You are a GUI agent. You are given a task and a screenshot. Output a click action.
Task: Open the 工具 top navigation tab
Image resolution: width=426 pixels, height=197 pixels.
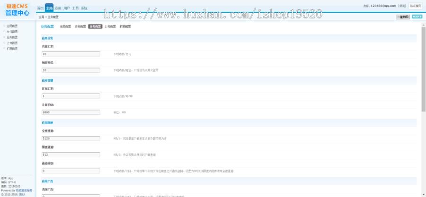pos(75,8)
